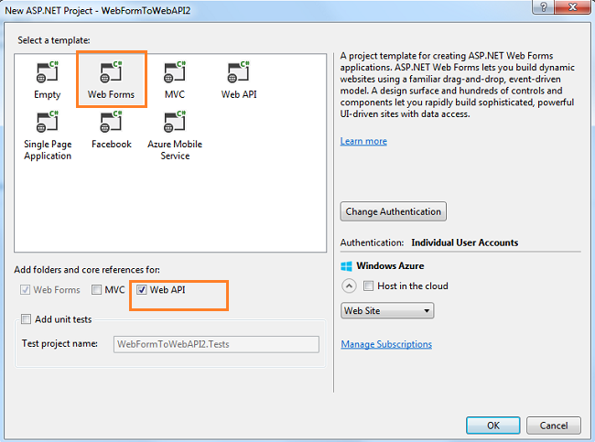Uncheck the Web API references checkbox
Screen dimensions: 595x442
click(x=141, y=290)
